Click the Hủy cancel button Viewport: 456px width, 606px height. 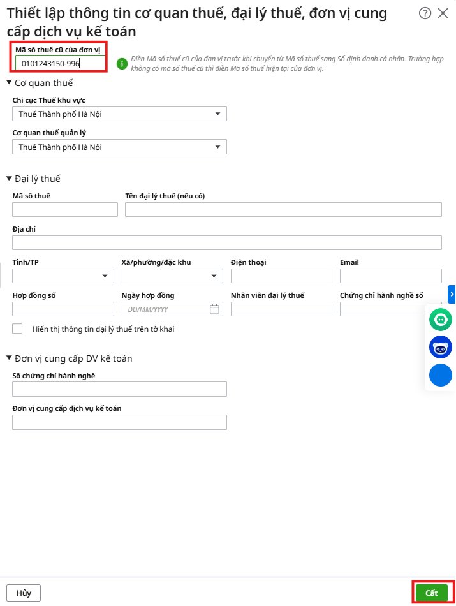coord(24,593)
